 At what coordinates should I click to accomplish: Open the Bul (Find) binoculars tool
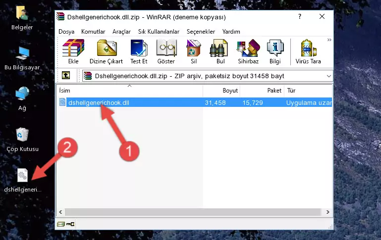[220, 51]
